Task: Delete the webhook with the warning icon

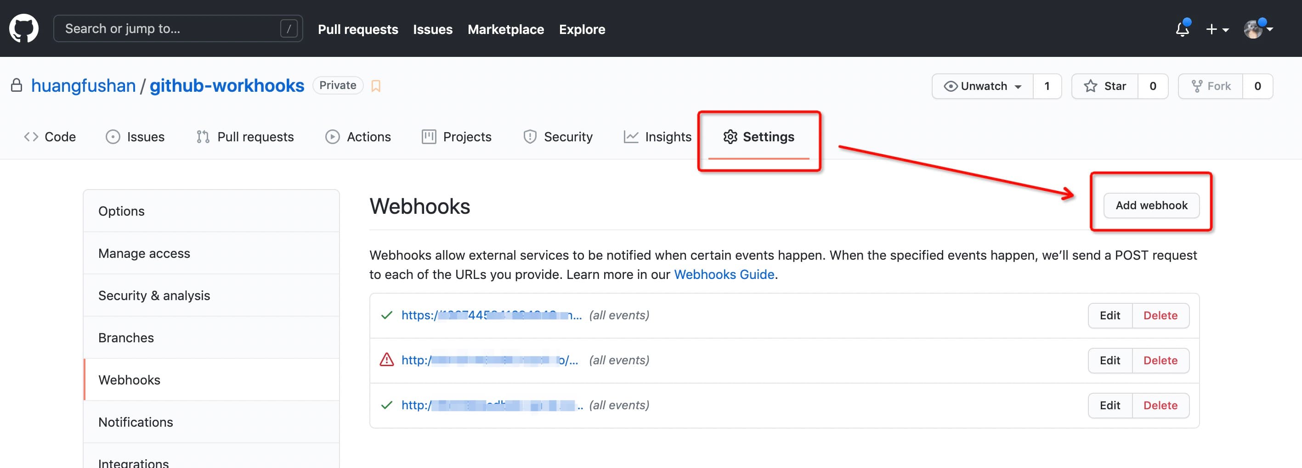Action: [1160, 361]
